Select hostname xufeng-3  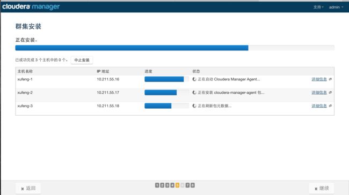[25, 106]
